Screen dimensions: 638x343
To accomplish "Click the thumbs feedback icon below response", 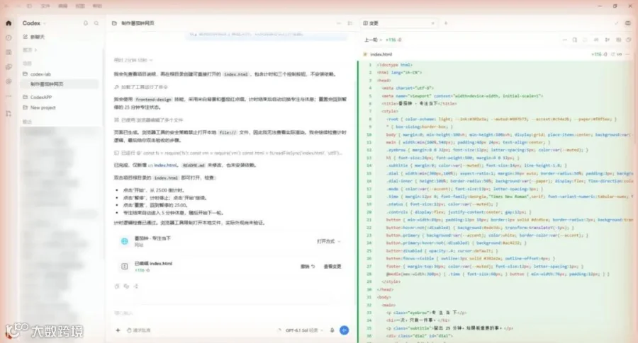I will (126, 286).
